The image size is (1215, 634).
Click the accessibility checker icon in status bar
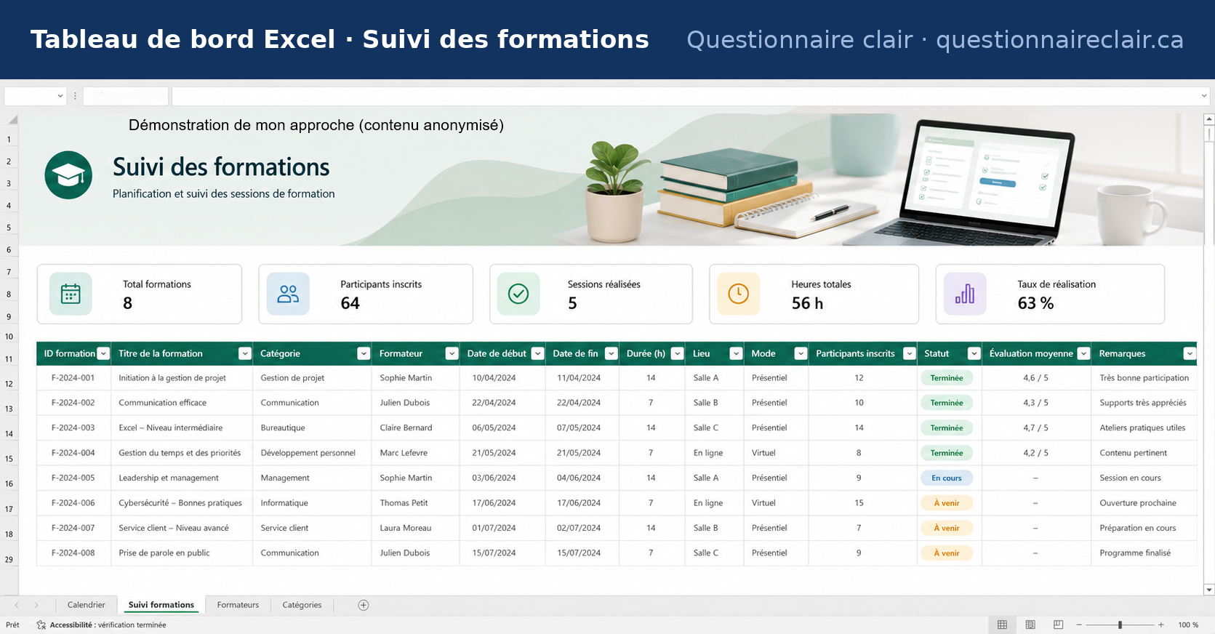pyautogui.click(x=41, y=625)
